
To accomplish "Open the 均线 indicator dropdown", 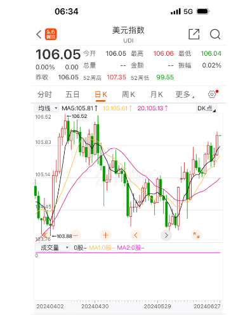I will (46, 108).
